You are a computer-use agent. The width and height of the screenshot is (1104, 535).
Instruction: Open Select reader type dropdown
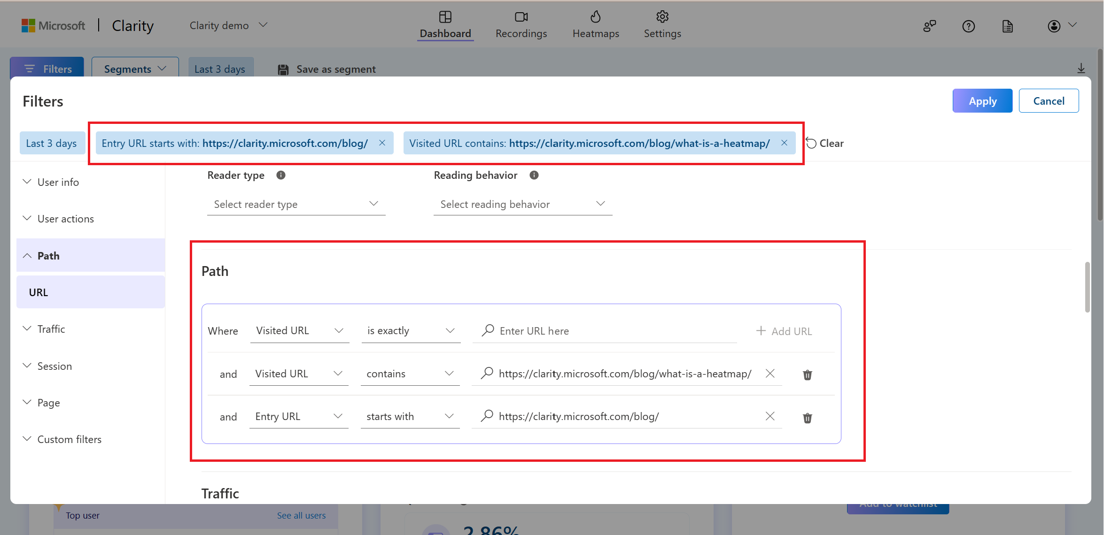point(296,204)
